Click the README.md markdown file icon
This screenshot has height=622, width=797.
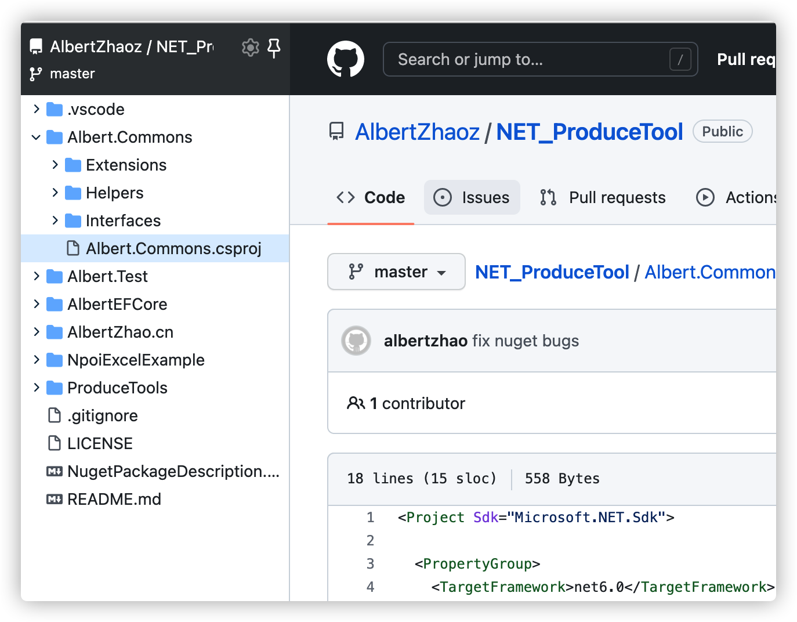tap(55, 499)
